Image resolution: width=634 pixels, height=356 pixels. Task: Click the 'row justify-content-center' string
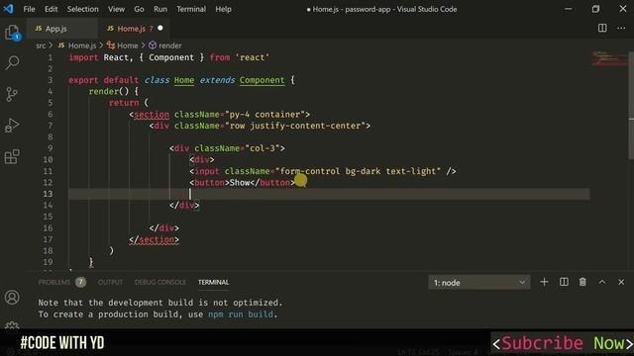click(x=297, y=126)
